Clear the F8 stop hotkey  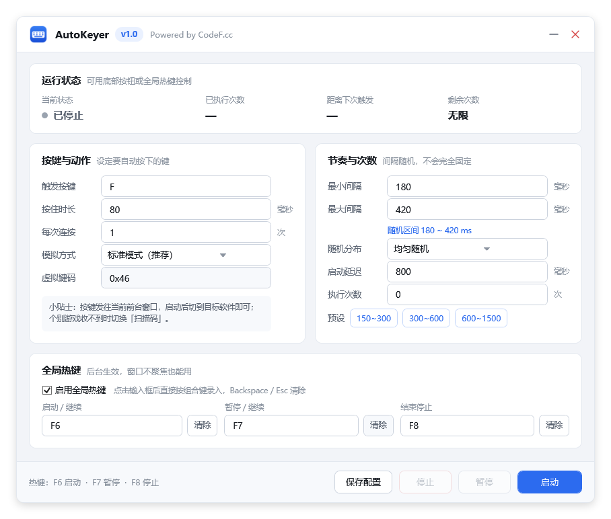[554, 426]
